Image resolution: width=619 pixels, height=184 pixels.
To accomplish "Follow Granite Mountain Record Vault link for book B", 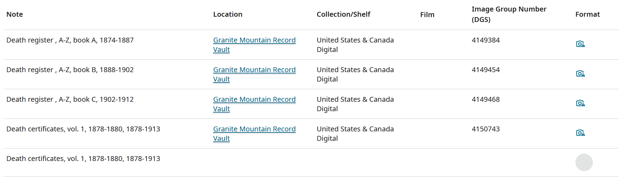I will [x=254, y=70].
